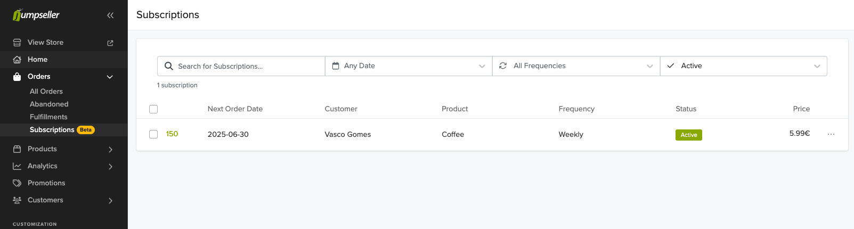Open Fulfillments in the sidebar
Screen dimensions: 854x229
coord(48,117)
